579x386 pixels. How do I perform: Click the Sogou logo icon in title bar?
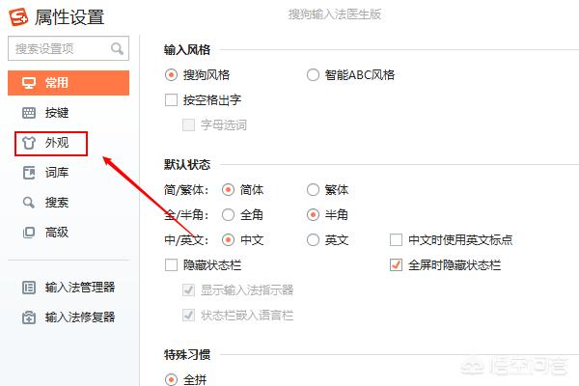(18, 16)
